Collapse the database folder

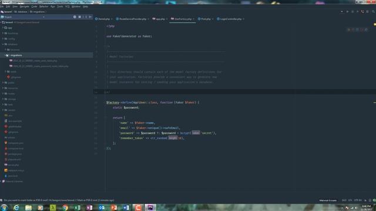(x=3, y=45)
